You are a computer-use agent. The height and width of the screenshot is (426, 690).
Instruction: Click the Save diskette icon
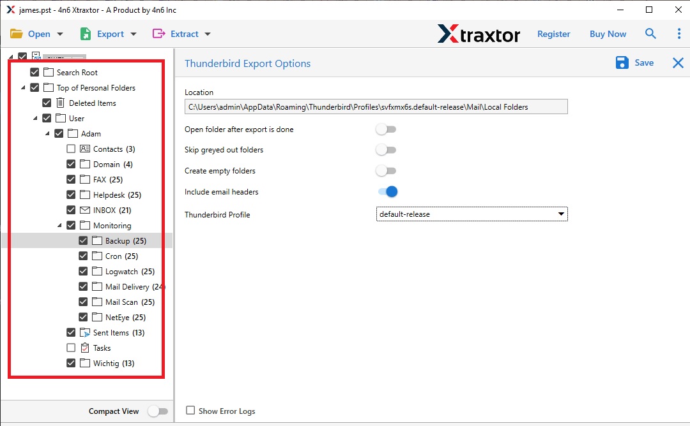tap(622, 62)
